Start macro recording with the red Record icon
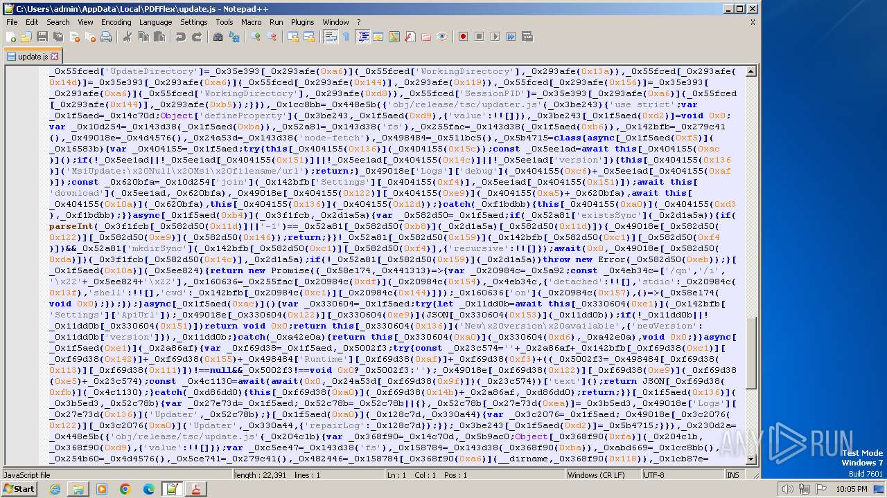 (463, 37)
